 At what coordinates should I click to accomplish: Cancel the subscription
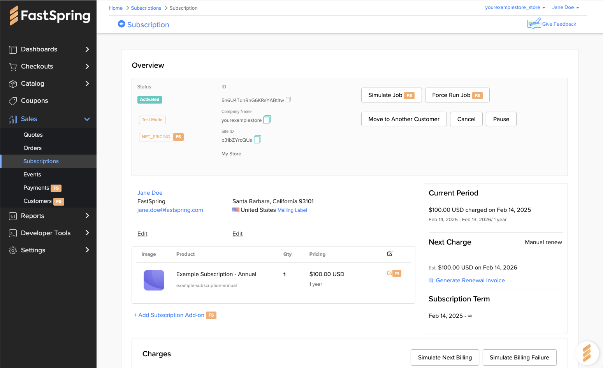tap(466, 119)
